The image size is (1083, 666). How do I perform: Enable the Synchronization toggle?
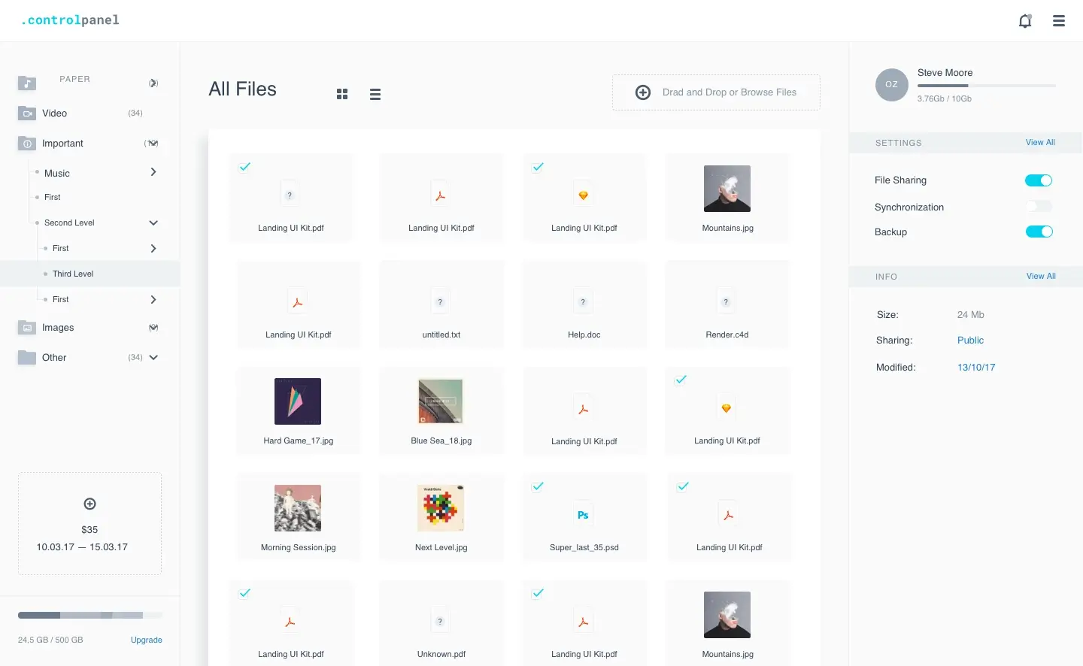[x=1039, y=207]
